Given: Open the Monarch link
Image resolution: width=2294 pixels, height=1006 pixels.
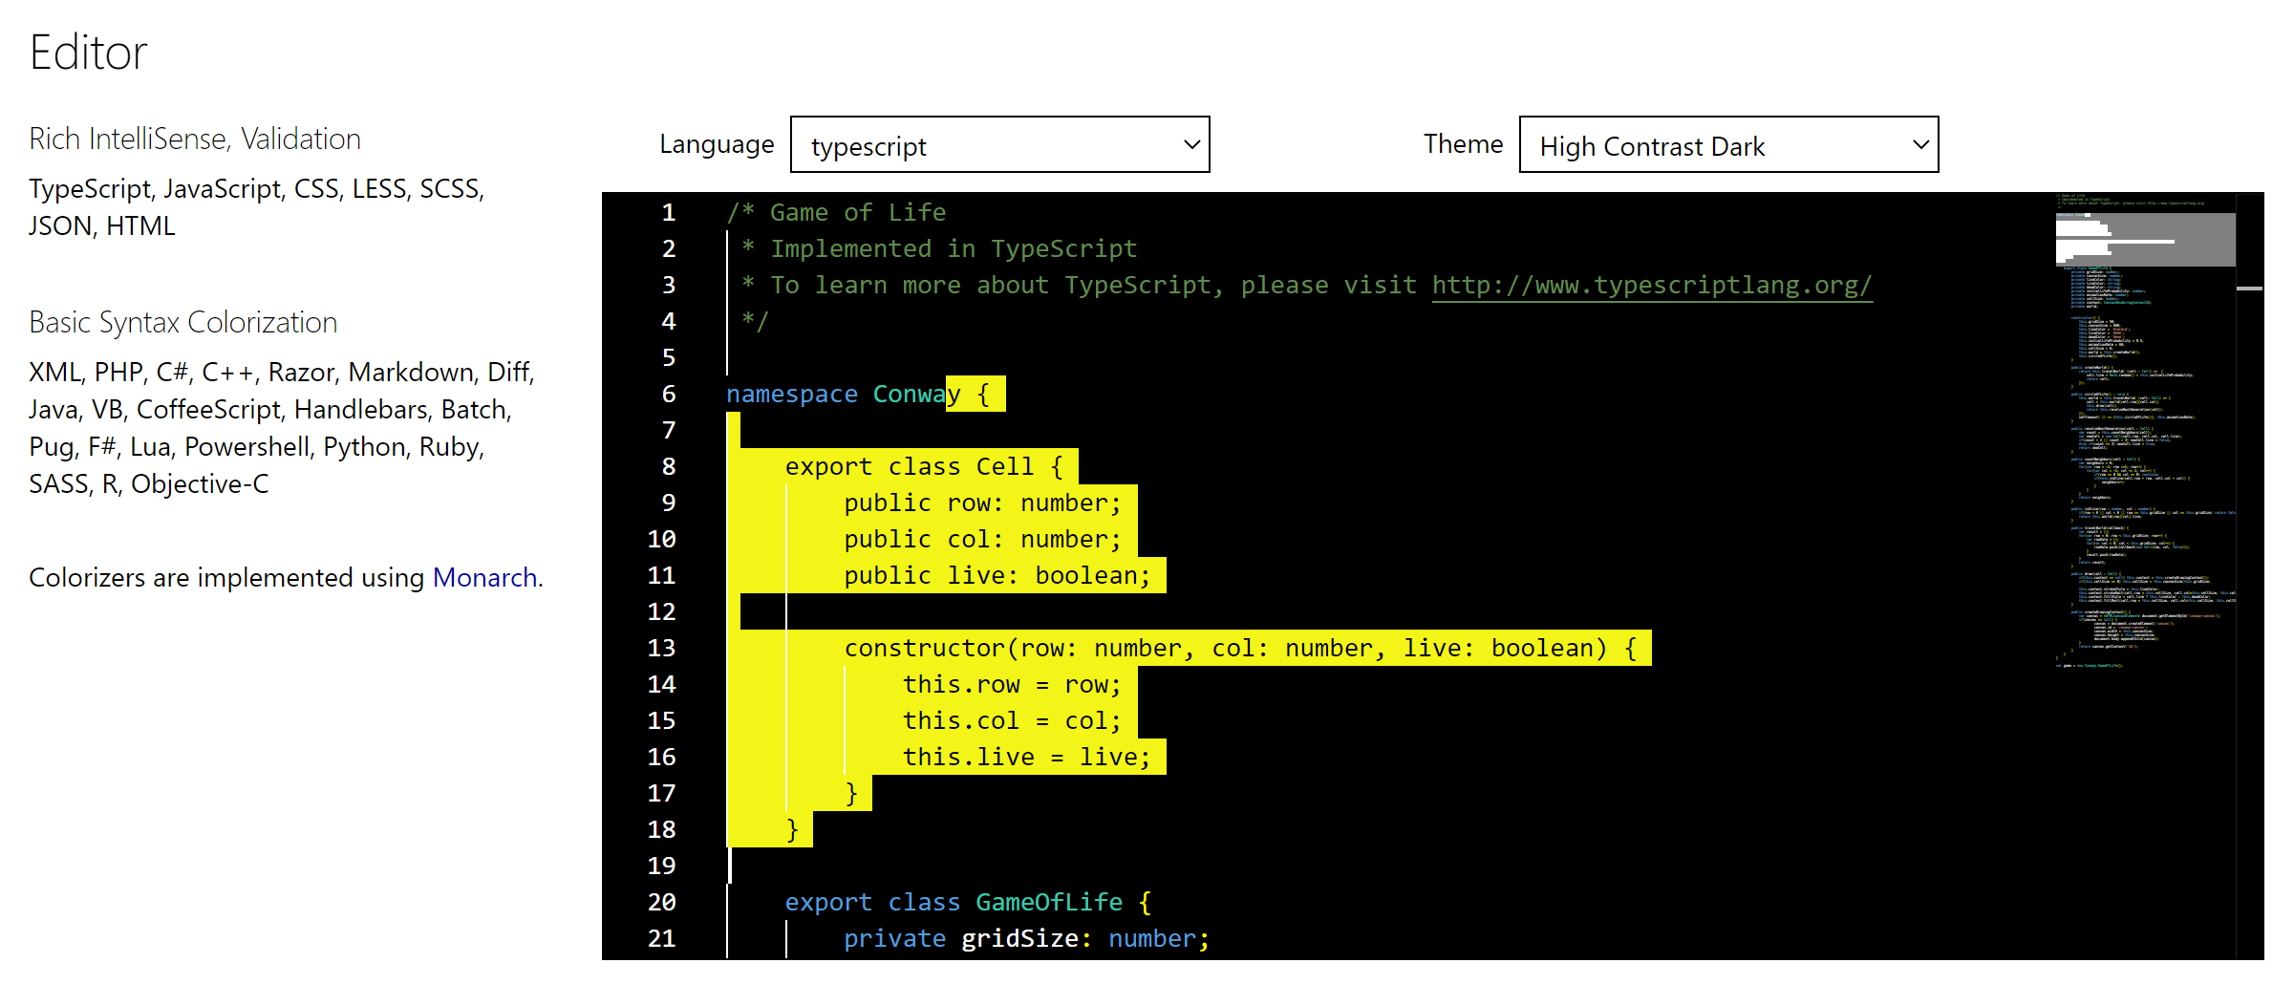Looking at the screenshot, I should [484, 578].
